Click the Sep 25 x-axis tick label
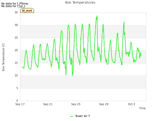 (76, 104)
